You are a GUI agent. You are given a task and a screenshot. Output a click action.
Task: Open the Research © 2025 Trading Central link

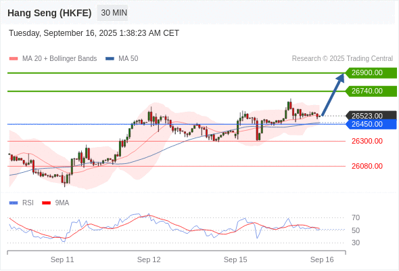point(342,59)
